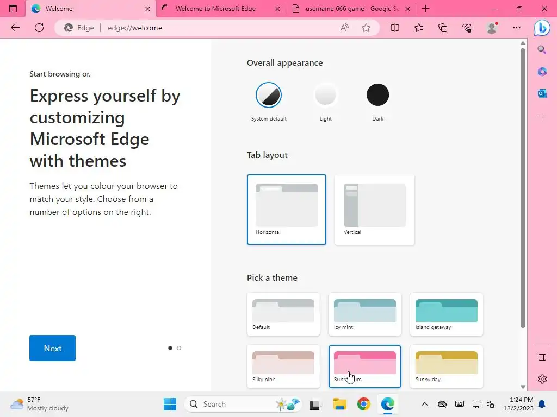Pick the Silky pink theme
Screen dimensions: 557x417
[x=283, y=367]
